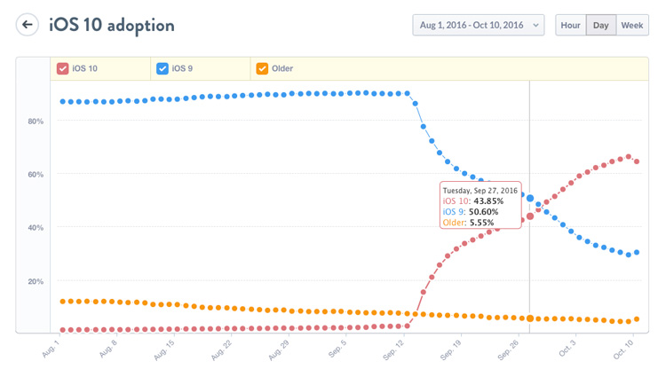Switch to Week granularity
The height and width of the screenshot is (377, 666).
pos(632,25)
